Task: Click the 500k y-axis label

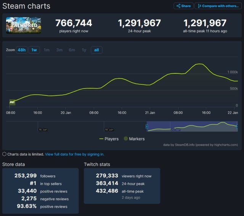Action: 234,89
